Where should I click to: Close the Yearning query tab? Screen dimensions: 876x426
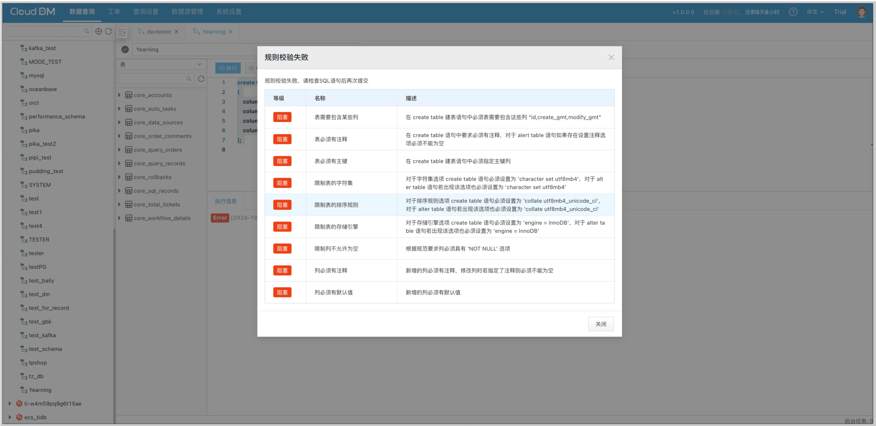[231, 32]
